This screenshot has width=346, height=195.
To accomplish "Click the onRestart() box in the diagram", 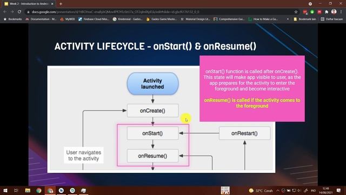I will pyautogui.click(x=244, y=133).
